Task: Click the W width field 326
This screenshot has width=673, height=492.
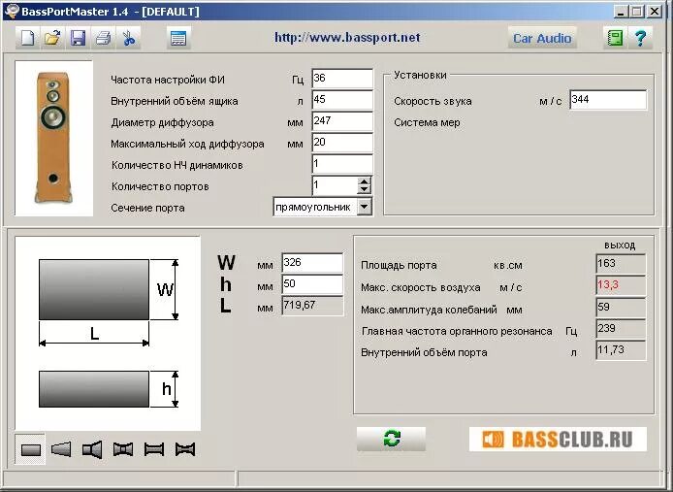Action: coord(312,263)
